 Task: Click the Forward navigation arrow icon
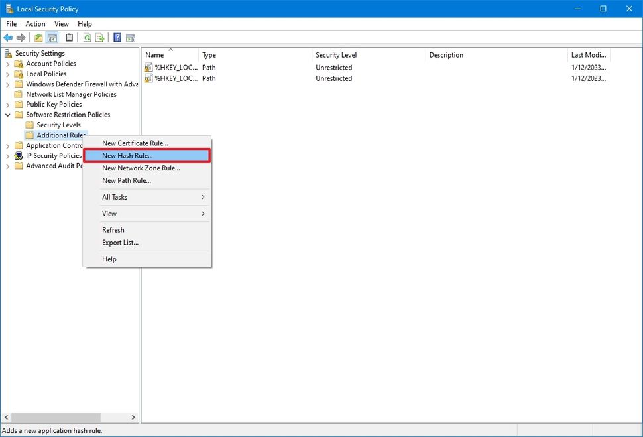click(21, 37)
